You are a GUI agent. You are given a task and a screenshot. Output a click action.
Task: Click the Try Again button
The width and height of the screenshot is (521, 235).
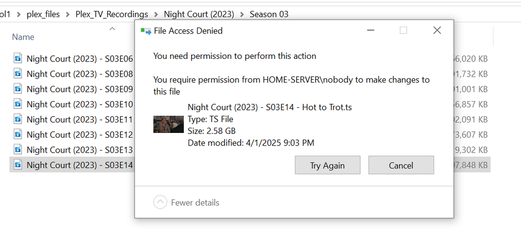click(x=327, y=165)
